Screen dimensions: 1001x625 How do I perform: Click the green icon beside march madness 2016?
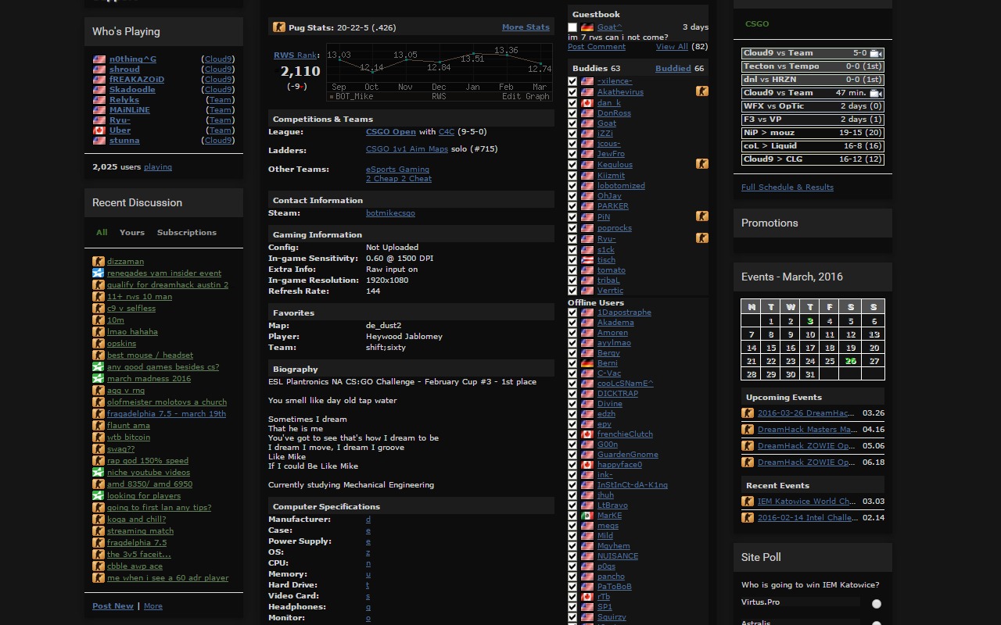[98, 379]
